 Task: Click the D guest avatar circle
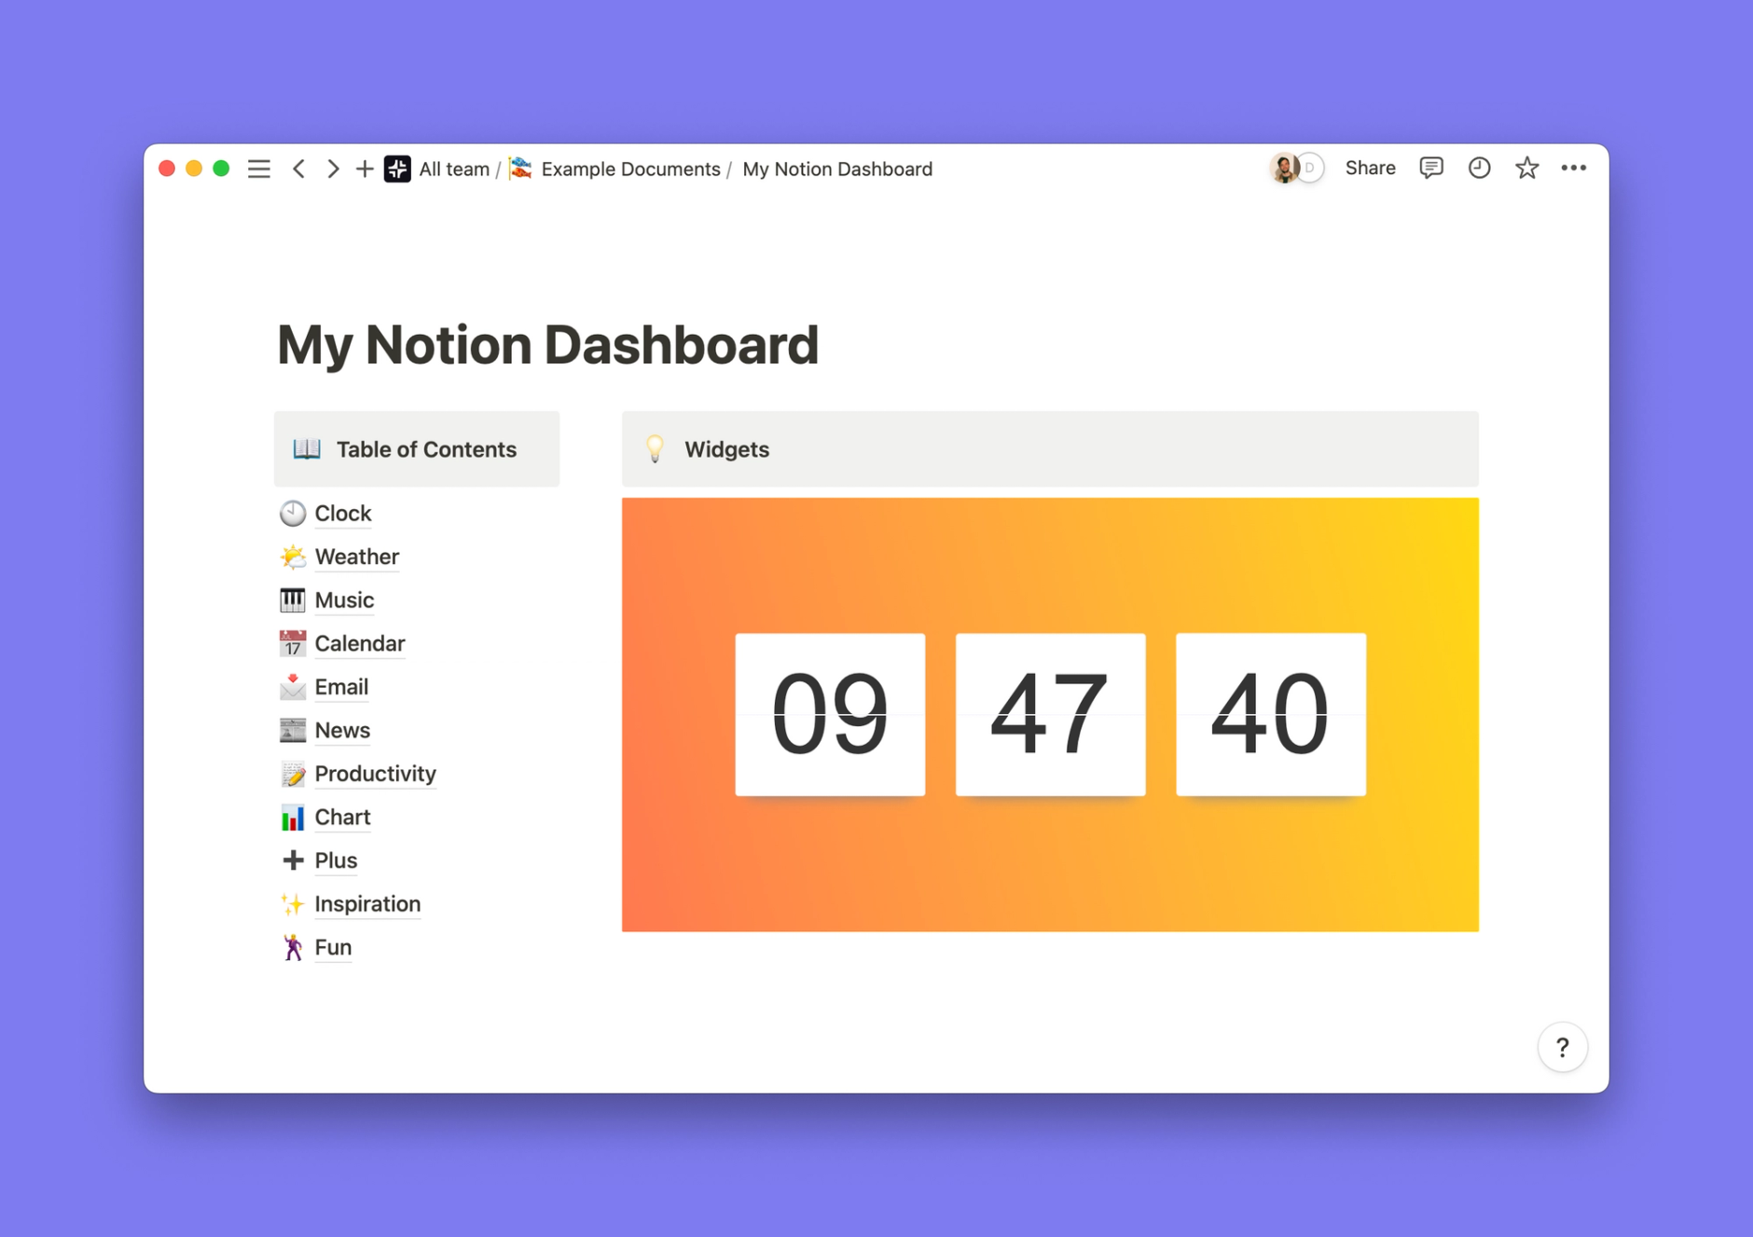tap(1310, 168)
